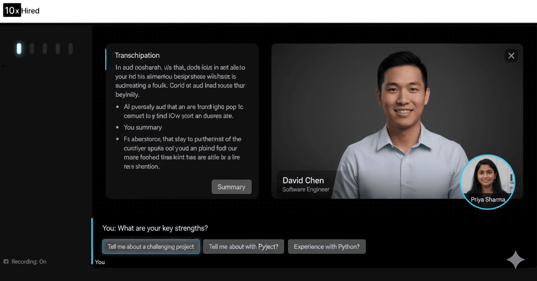537x281 pixels.
Task: Click the sparkle star icon
Action: (516, 260)
